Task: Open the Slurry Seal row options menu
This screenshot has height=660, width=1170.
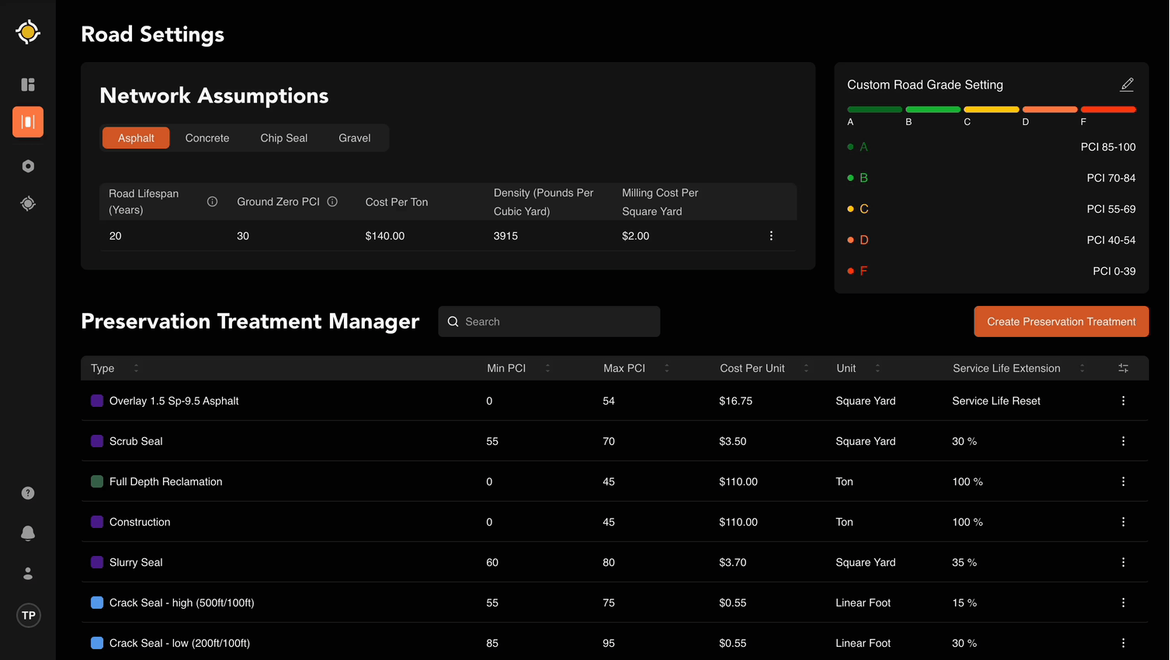Action: pos(1123,562)
